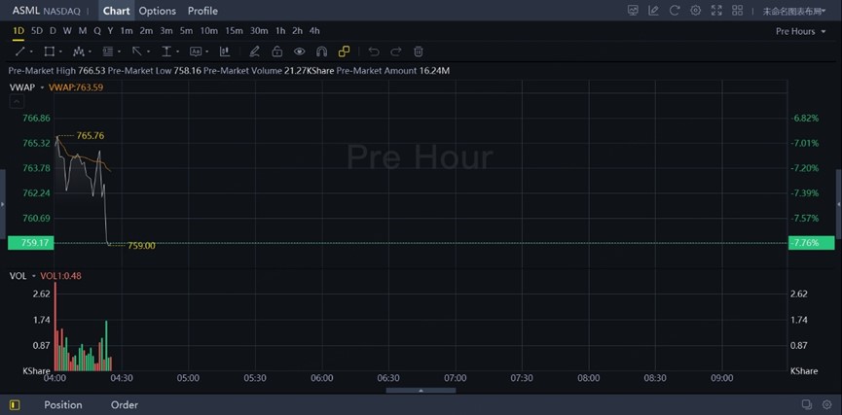Viewport: 842px width, 415px height.
Task: Select the rectangle shape drawing tool
Action: coord(49,52)
